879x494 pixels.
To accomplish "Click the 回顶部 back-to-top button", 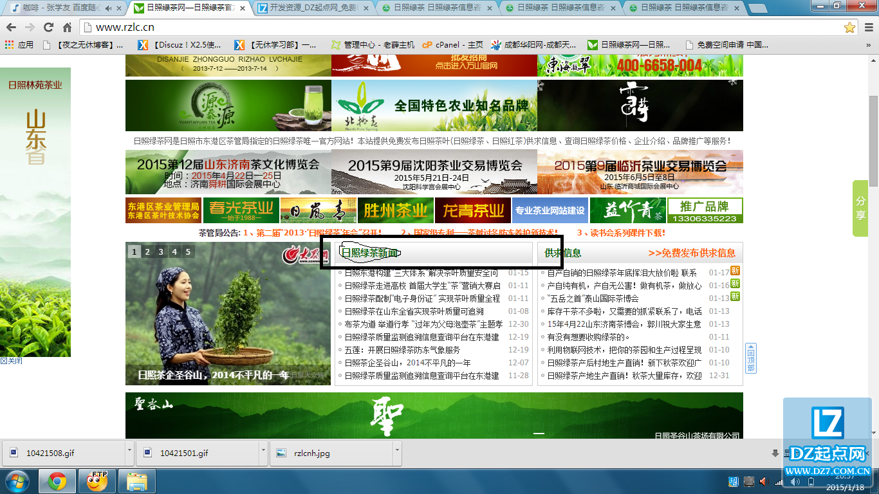I will click(x=750, y=358).
